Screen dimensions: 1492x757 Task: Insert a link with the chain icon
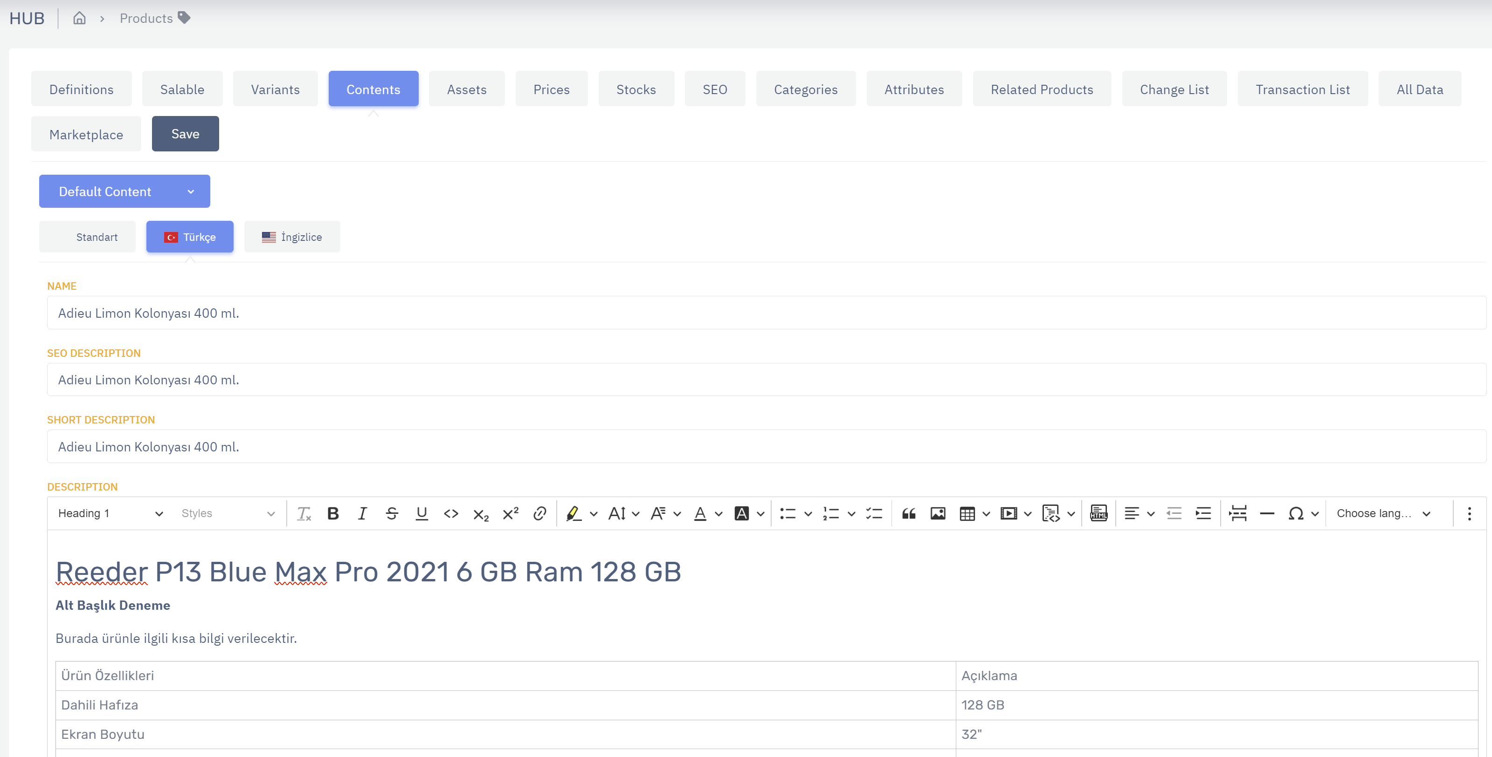540,513
